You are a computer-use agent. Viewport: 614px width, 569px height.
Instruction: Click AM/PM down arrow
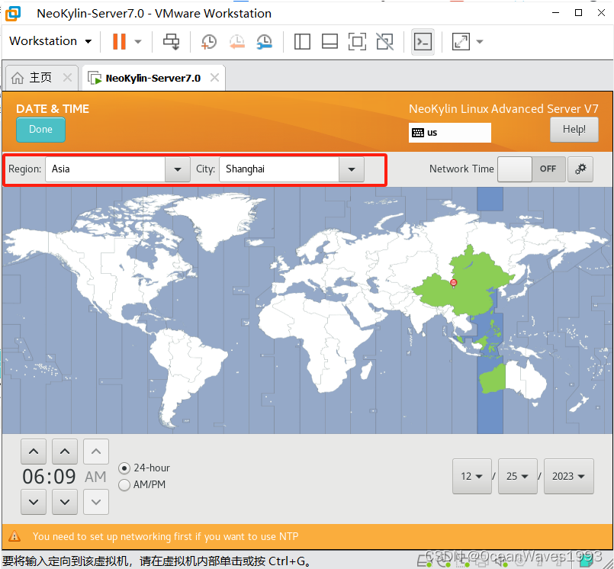click(96, 502)
